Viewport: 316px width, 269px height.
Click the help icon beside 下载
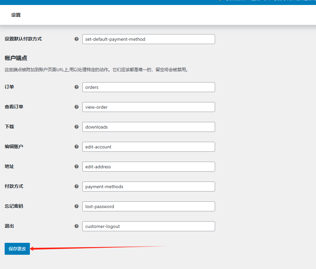[77, 127]
